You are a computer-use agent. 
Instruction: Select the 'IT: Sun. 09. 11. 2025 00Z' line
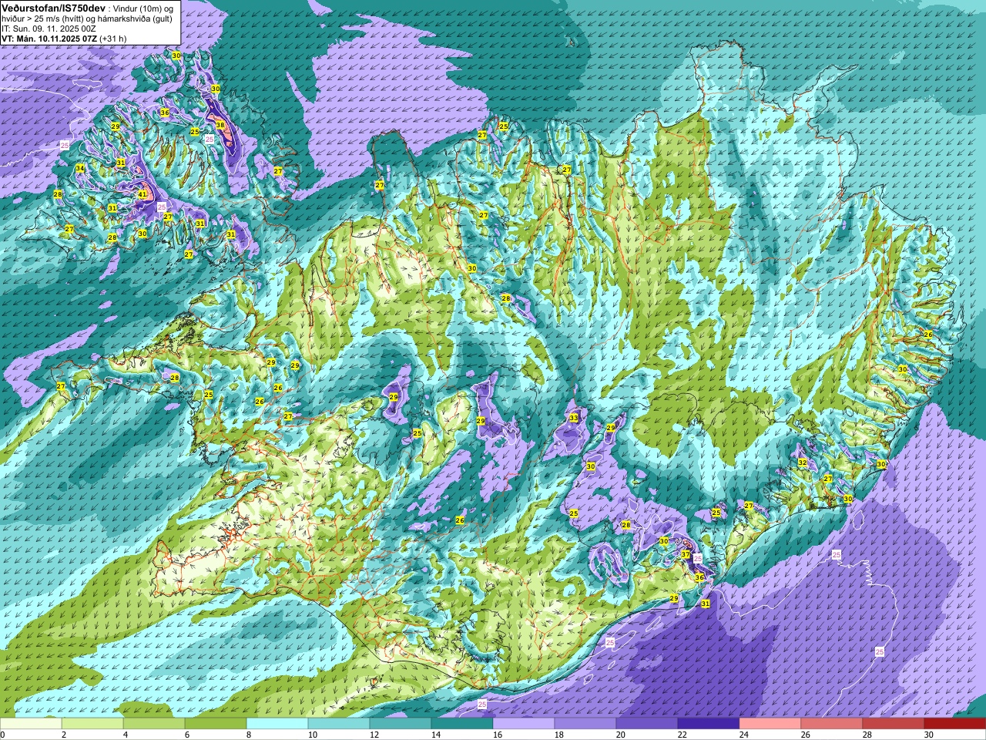point(49,28)
